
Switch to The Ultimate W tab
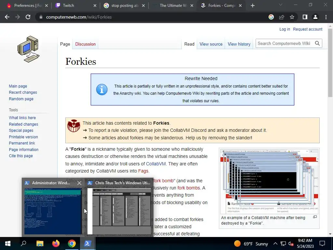tap(172, 6)
